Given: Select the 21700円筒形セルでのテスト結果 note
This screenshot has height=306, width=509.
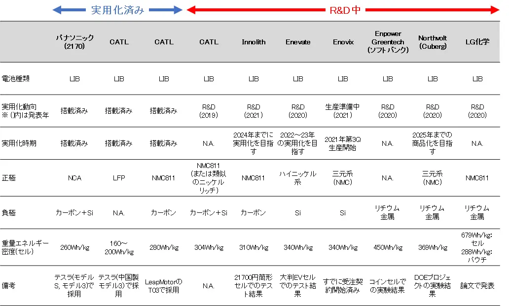Looking at the screenshot, I should click(253, 286).
